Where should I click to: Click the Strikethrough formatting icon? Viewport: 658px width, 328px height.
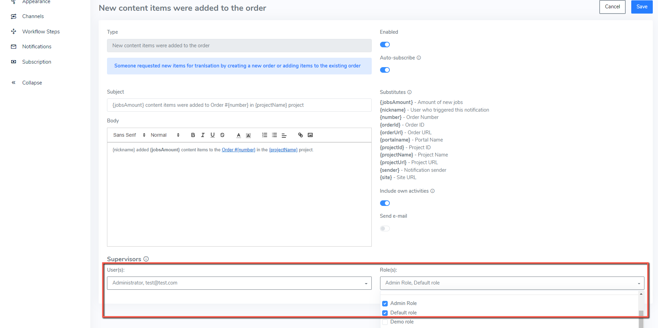click(222, 135)
